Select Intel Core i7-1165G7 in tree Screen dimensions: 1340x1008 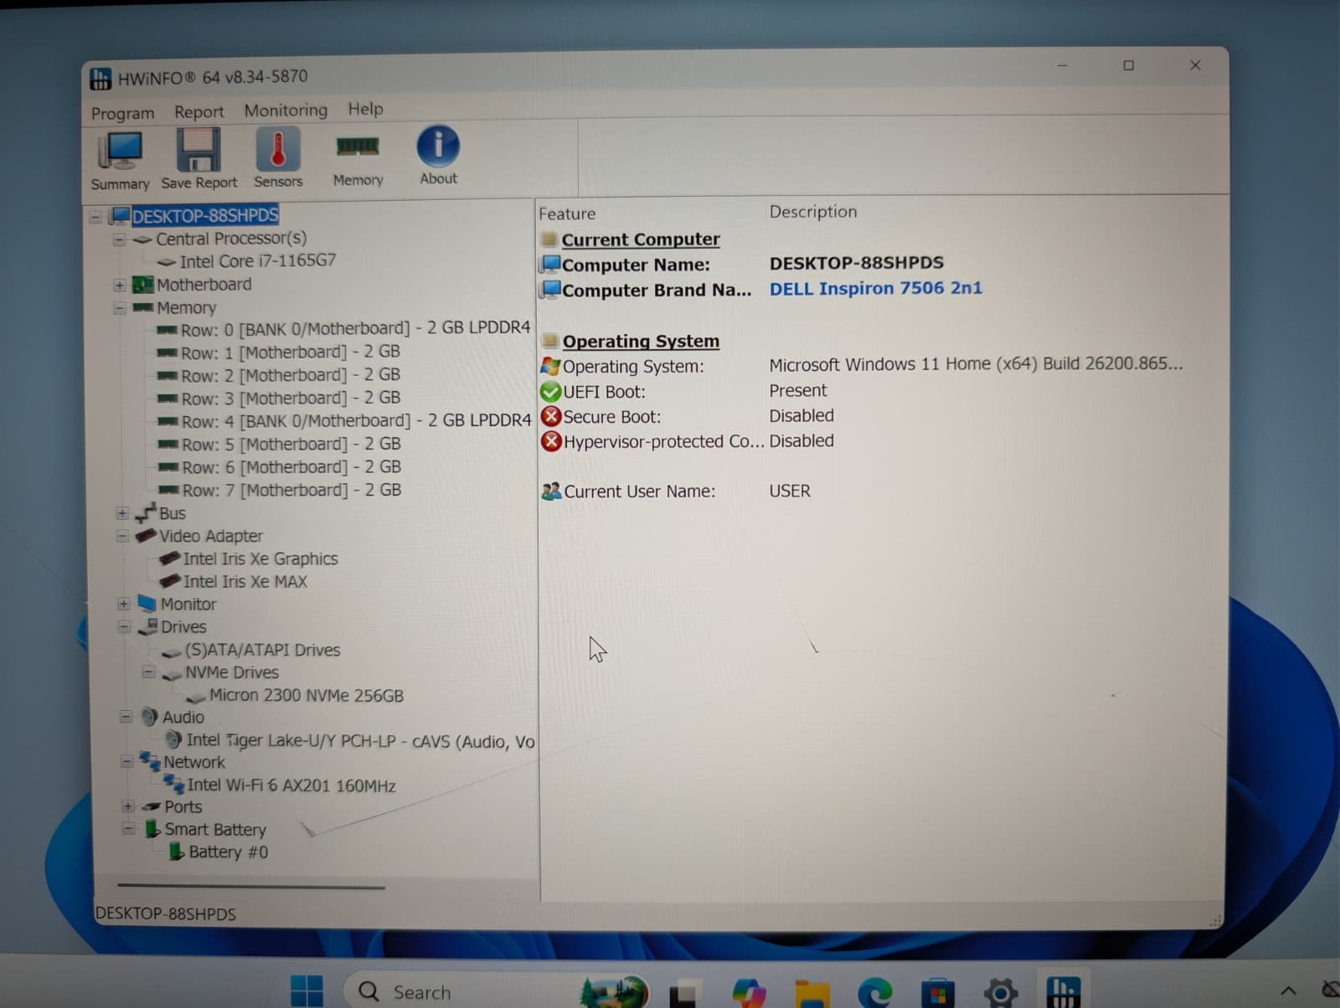pos(258,261)
